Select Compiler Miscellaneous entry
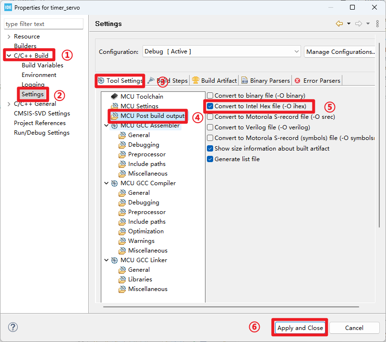The width and height of the screenshot is (386, 342). 148,251
